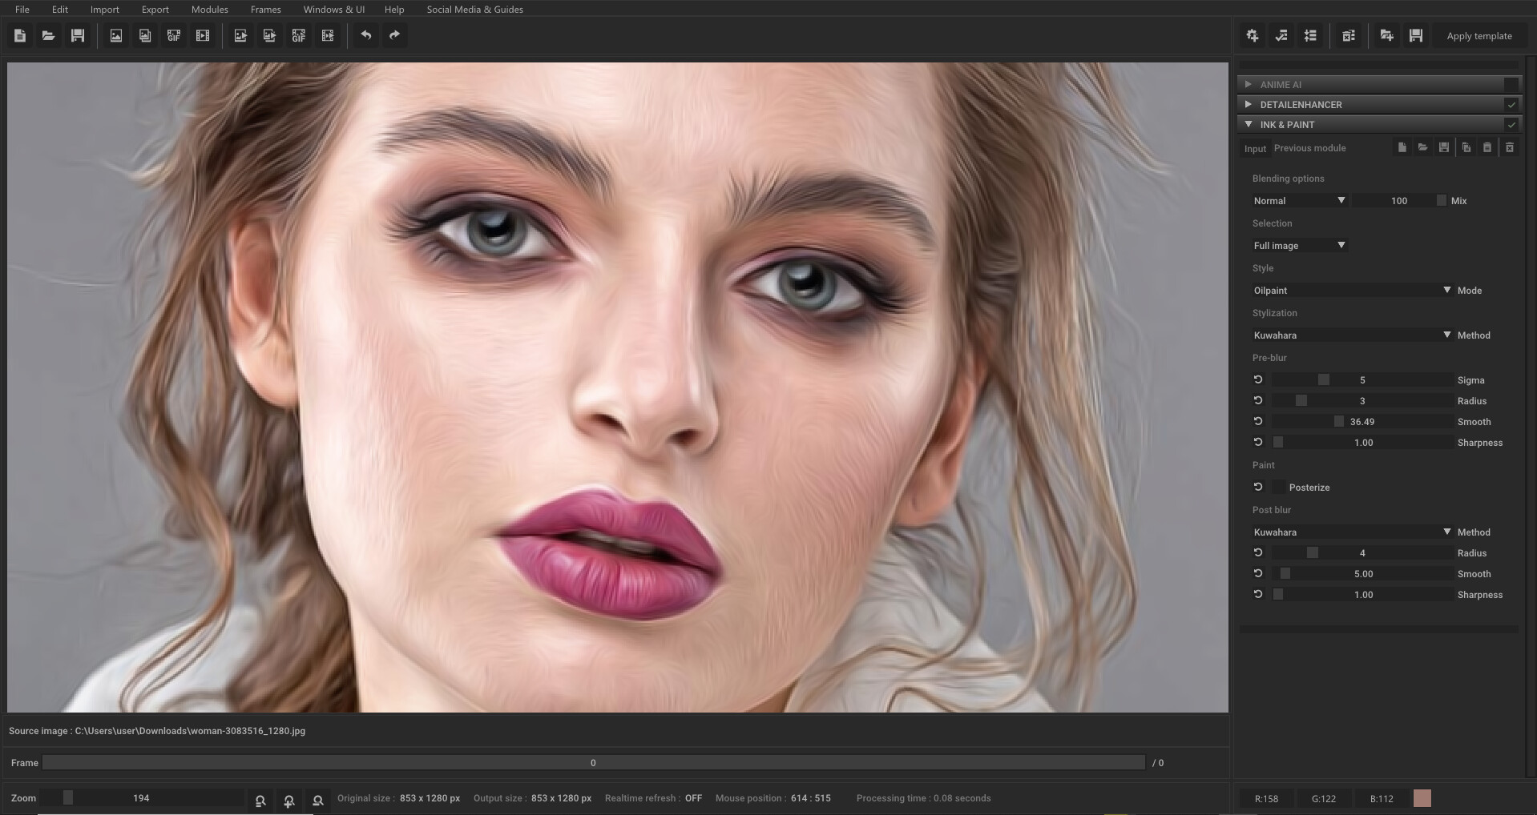Disable the INK & PAINT module checkbox
Viewport: 1537px width, 815px height.
tap(1511, 124)
